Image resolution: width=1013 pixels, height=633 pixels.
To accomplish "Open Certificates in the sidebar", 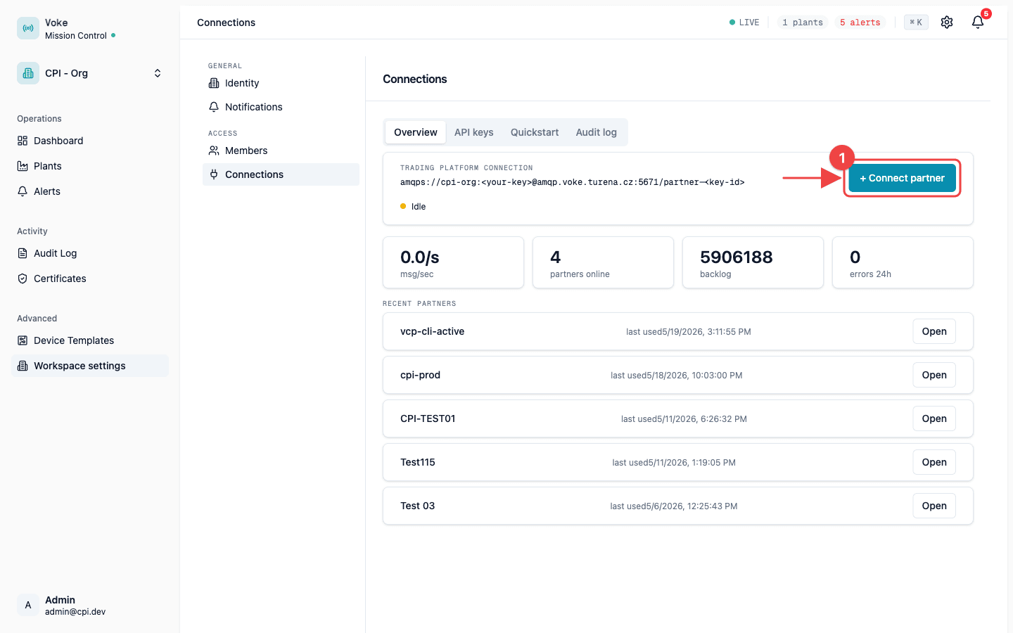I will 90,279.
